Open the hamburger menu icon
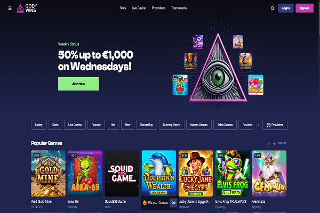Image resolution: width=320 pixels, height=213 pixels. click(x=10, y=8)
